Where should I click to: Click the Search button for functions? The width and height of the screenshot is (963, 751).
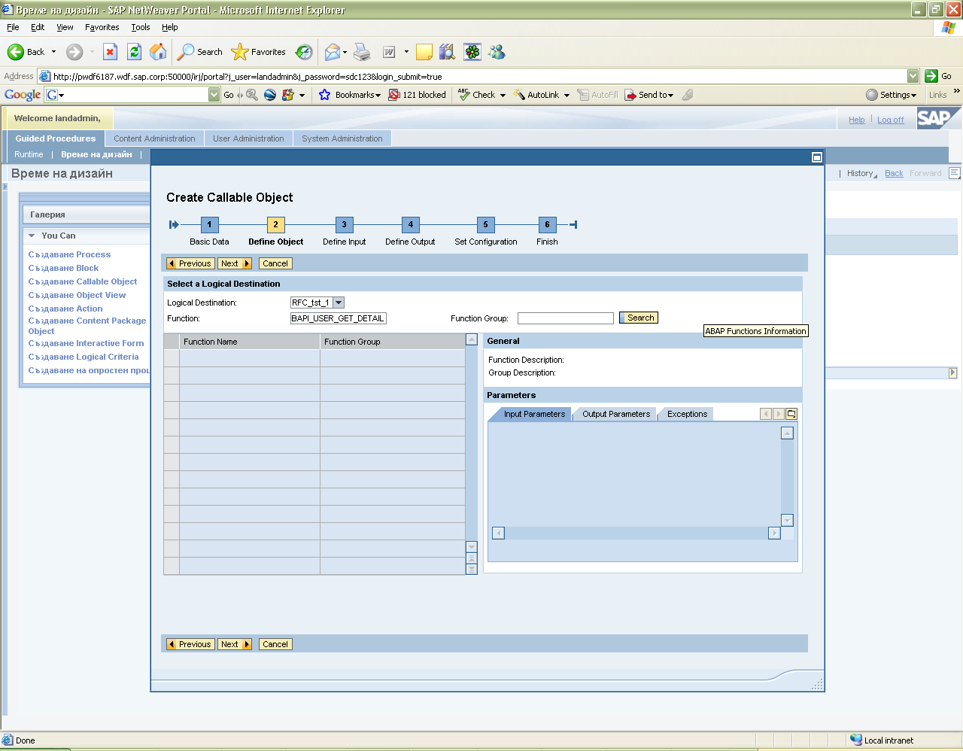click(x=639, y=318)
